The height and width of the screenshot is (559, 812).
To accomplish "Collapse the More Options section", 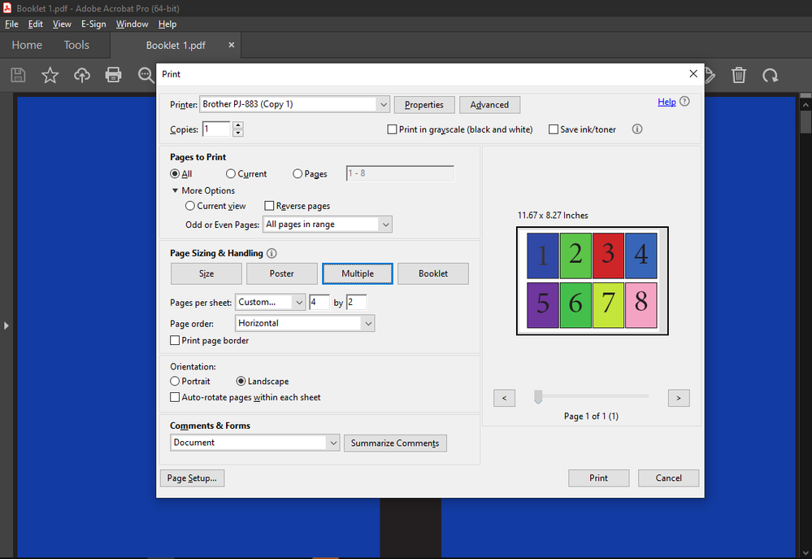I will tap(175, 190).
